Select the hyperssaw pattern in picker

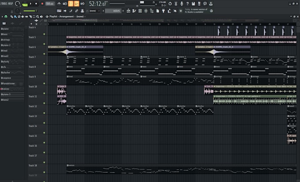[12, 83]
